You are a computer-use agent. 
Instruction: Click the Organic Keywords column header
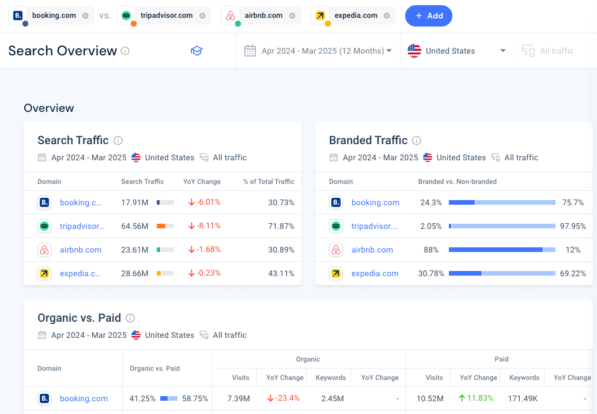point(331,378)
